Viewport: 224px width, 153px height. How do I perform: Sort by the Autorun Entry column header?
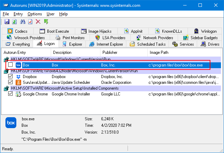pos(26,52)
